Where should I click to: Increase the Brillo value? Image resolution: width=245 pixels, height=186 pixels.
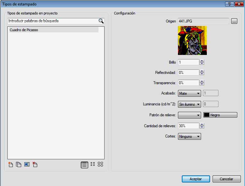coord(202,61)
